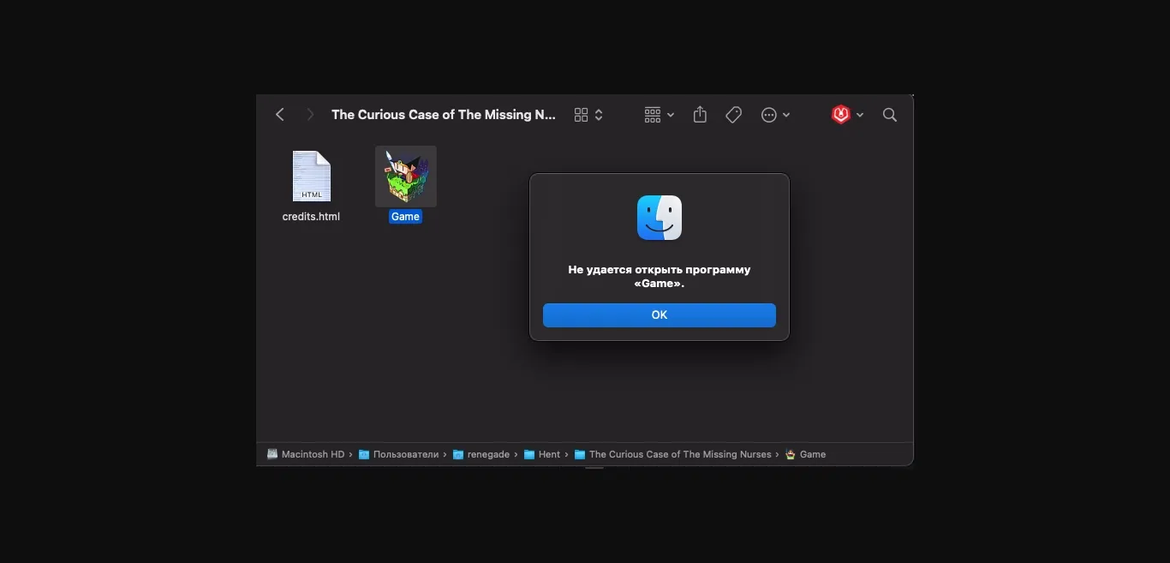Image resolution: width=1170 pixels, height=563 pixels.
Task: Click the Пользователи path bar folder
Action: pyautogui.click(x=405, y=454)
